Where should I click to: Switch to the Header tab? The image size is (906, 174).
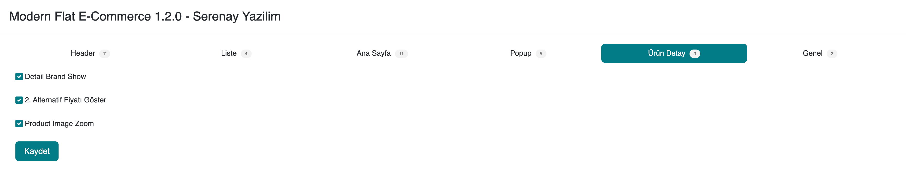click(83, 53)
